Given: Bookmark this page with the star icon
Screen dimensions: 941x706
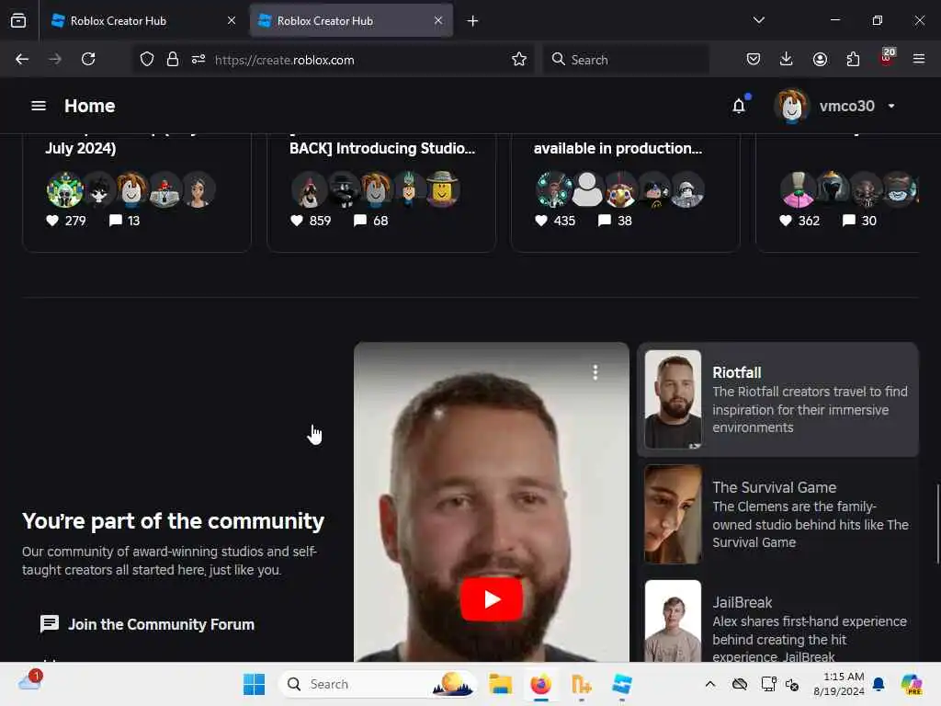Looking at the screenshot, I should 519,59.
